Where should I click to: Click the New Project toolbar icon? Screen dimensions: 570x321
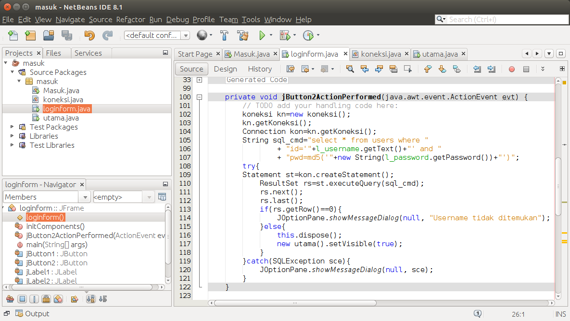(x=30, y=35)
